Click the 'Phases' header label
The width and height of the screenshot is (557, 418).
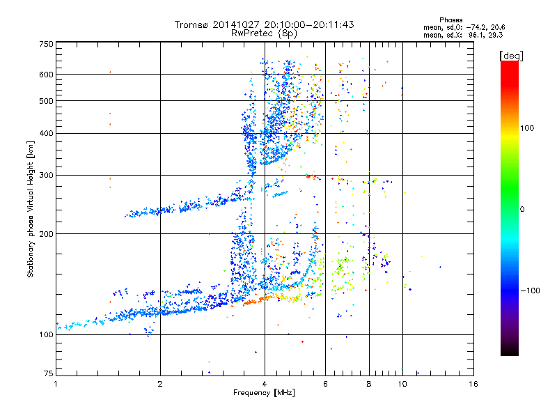coord(450,20)
